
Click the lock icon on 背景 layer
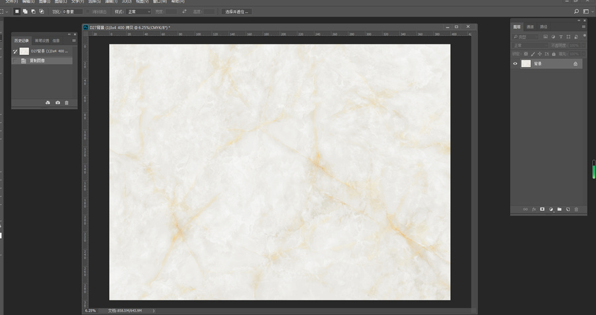[x=575, y=64]
